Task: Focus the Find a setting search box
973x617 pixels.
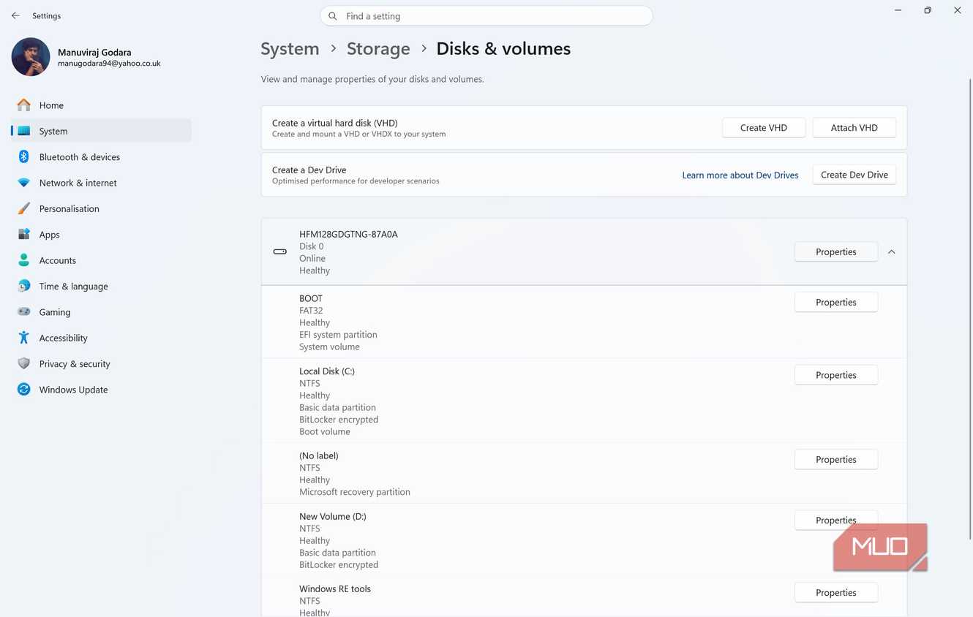Action: [487, 16]
